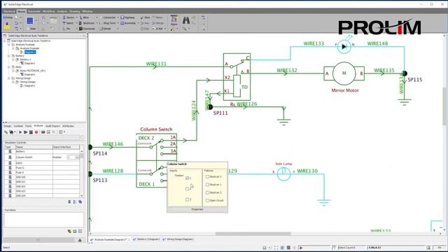Select the Splice tool in ribbon
This screenshot has width=448, height=252.
click(69, 23)
